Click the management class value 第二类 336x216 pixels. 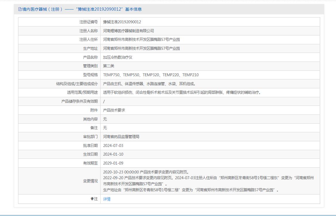tap(108, 66)
